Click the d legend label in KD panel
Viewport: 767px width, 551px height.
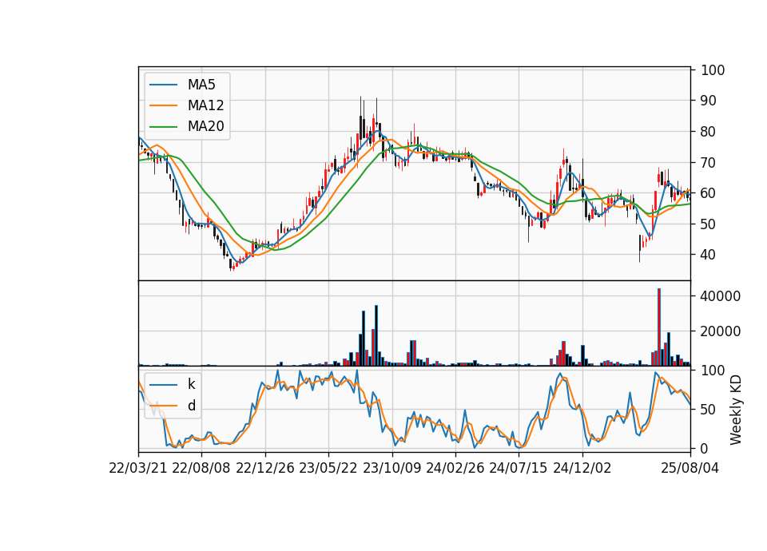coord(191,406)
